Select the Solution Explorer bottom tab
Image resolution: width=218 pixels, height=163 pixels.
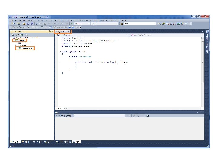(15, 142)
